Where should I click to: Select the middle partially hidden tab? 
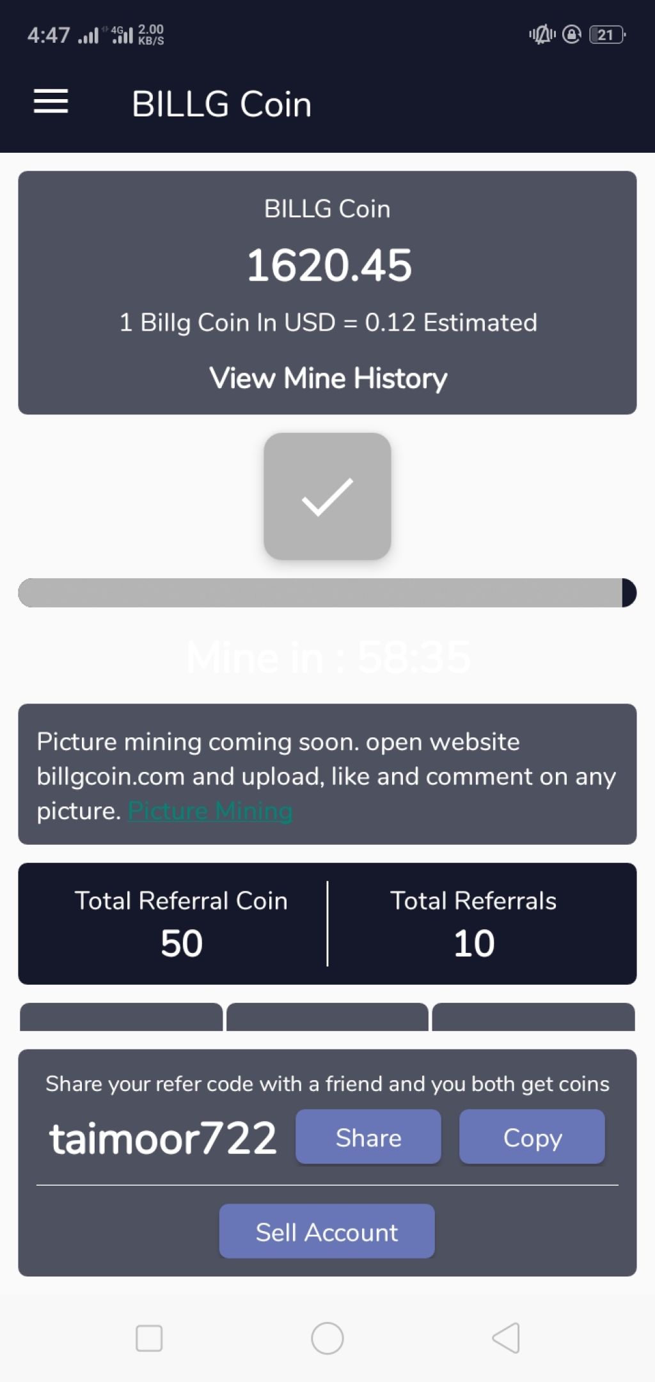pos(327,1017)
